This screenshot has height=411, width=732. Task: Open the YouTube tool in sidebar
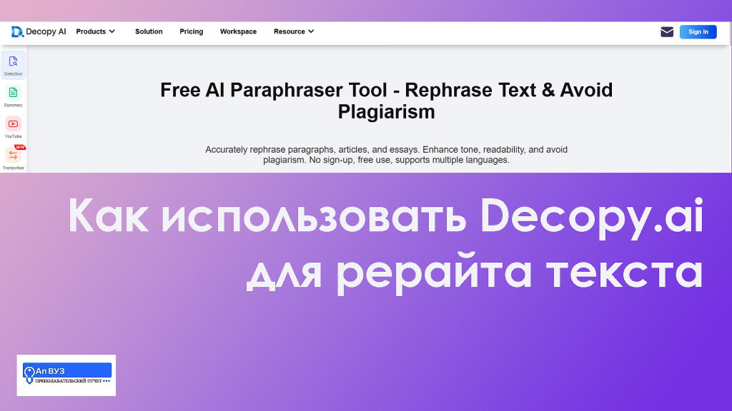coord(13,128)
